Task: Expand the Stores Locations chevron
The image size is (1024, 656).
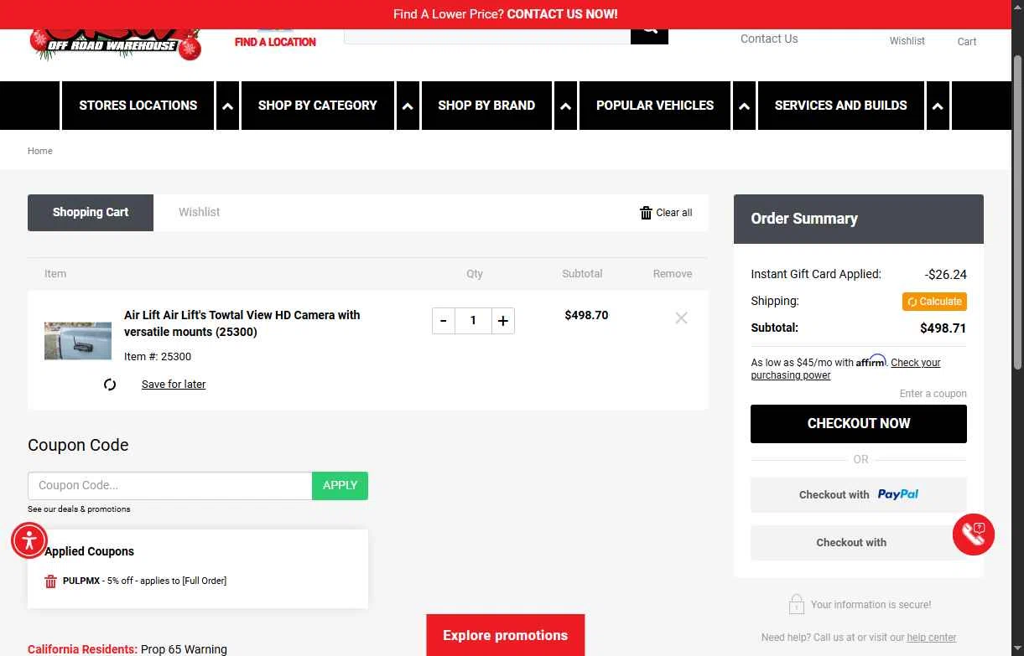Action: (x=227, y=106)
